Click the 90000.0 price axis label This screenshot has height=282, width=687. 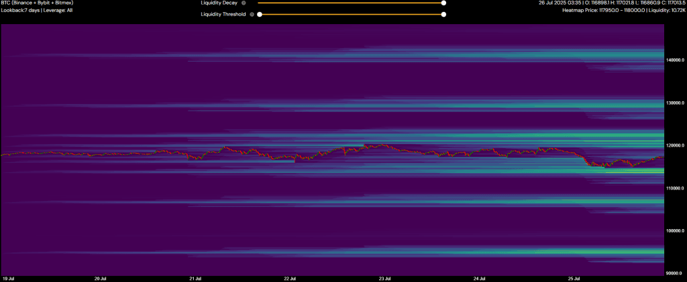pyautogui.click(x=675, y=273)
